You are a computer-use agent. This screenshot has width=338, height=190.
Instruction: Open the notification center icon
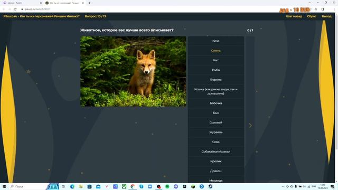point(332,186)
